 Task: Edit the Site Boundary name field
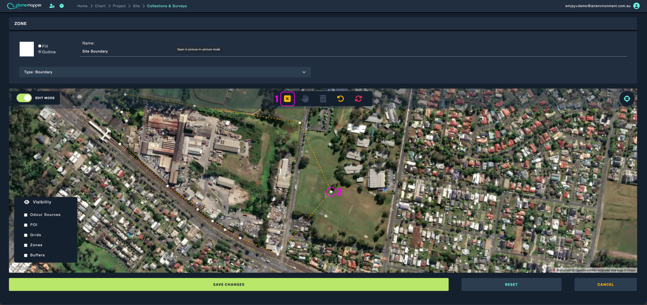(x=353, y=51)
